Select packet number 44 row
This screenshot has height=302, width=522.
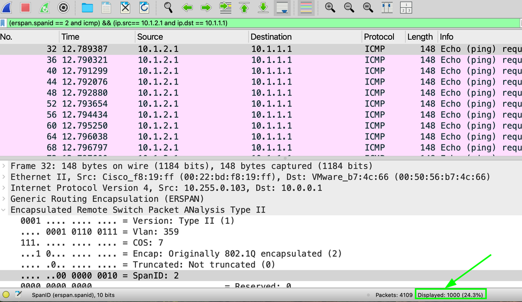point(261,82)
